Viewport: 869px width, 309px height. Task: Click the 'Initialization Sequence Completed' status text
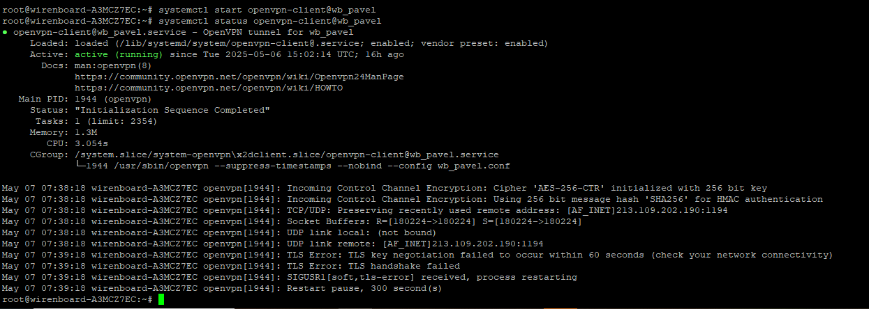(172, 110)
